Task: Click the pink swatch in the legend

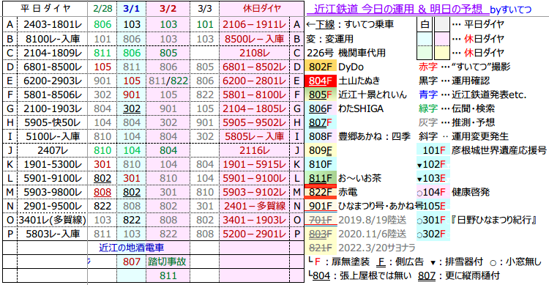Action: pyautogui.click(x=442, y=39)
